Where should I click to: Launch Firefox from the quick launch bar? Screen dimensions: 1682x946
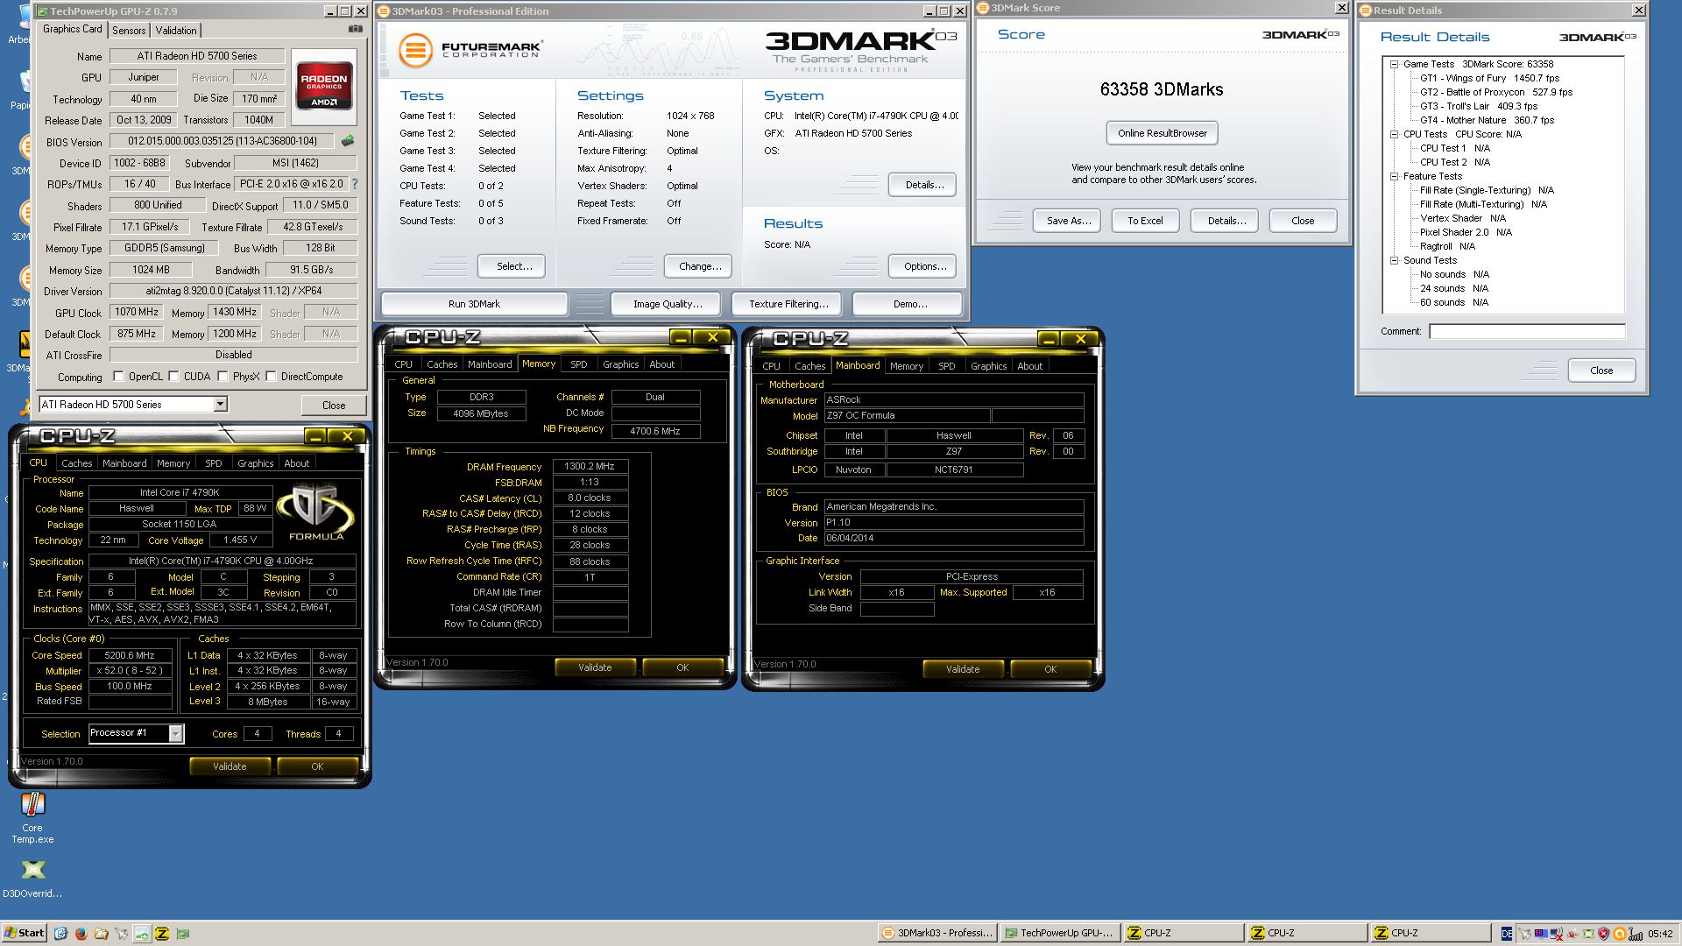(x=81, y=933)
